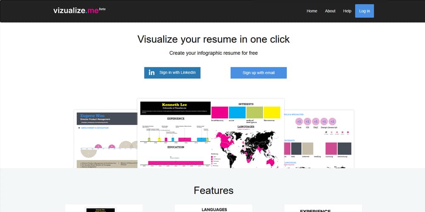
Task: Click Sign up with email
Action: [x=258, y=73]
